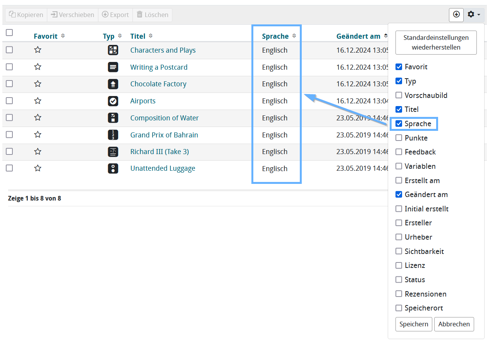
Task: Open the Airports title link
Action: coord(143,101)
